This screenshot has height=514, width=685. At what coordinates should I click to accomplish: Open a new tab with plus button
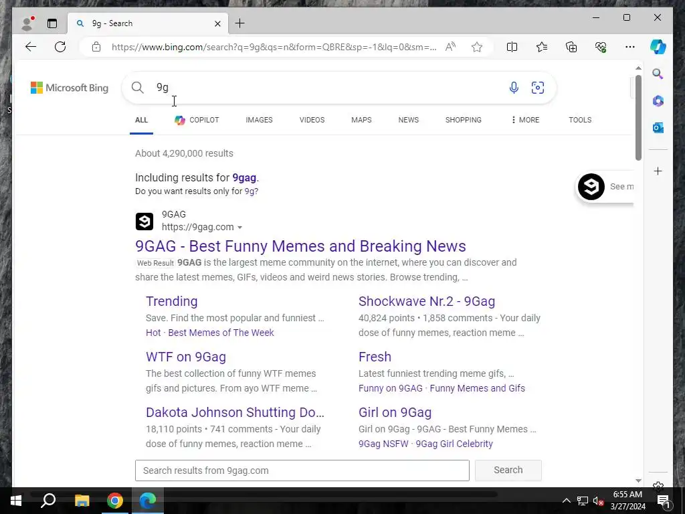(x=240, y=23)
